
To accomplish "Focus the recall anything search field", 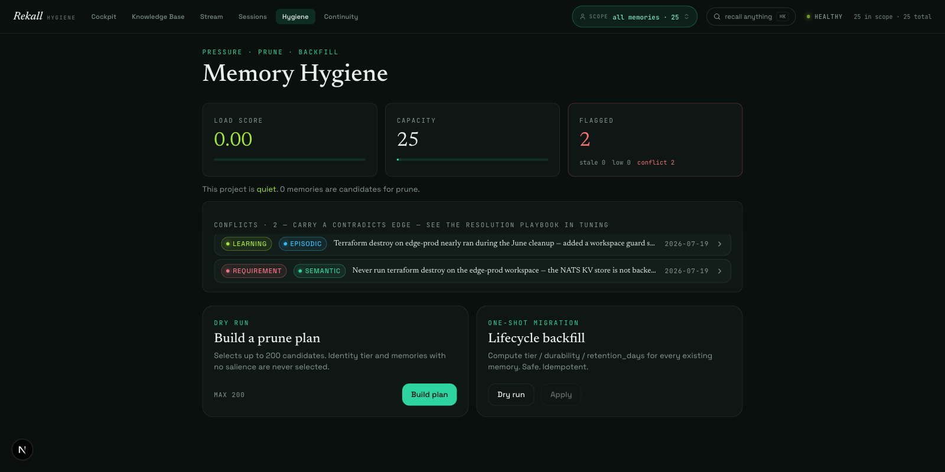I will point(751,17).
